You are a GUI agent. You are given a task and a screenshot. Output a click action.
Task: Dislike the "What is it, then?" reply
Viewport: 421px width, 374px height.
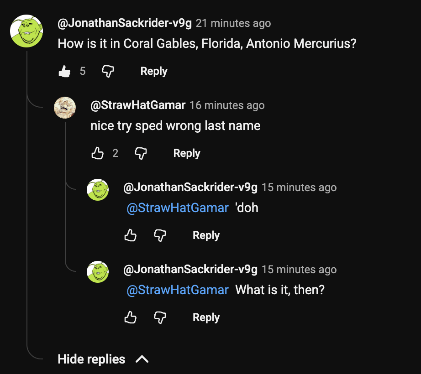(160, 317)
